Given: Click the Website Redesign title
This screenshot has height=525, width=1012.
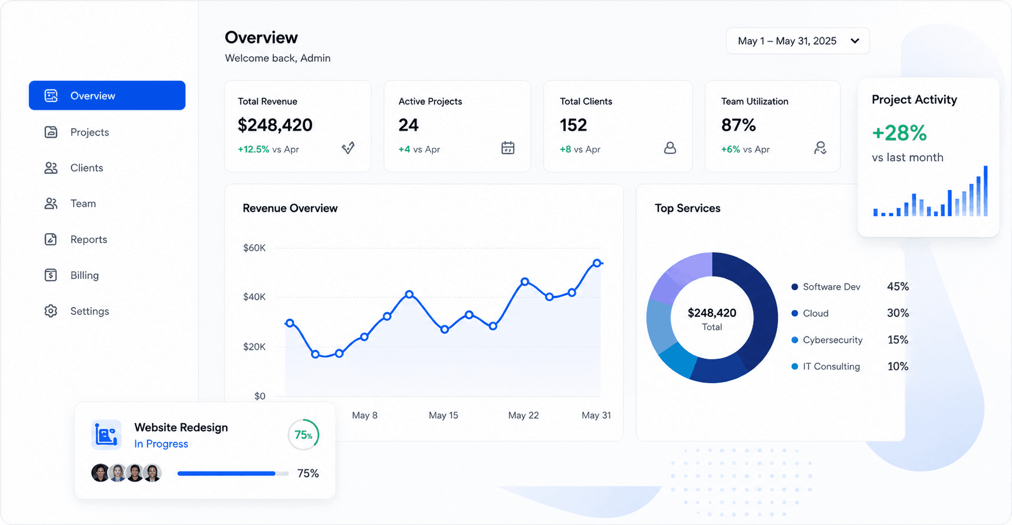Looking at the screenshot, I should click(x=181, y=427).
